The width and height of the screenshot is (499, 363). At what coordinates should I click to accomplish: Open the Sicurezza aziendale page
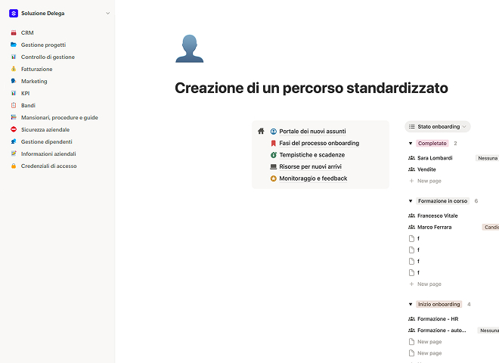[45, 129]
